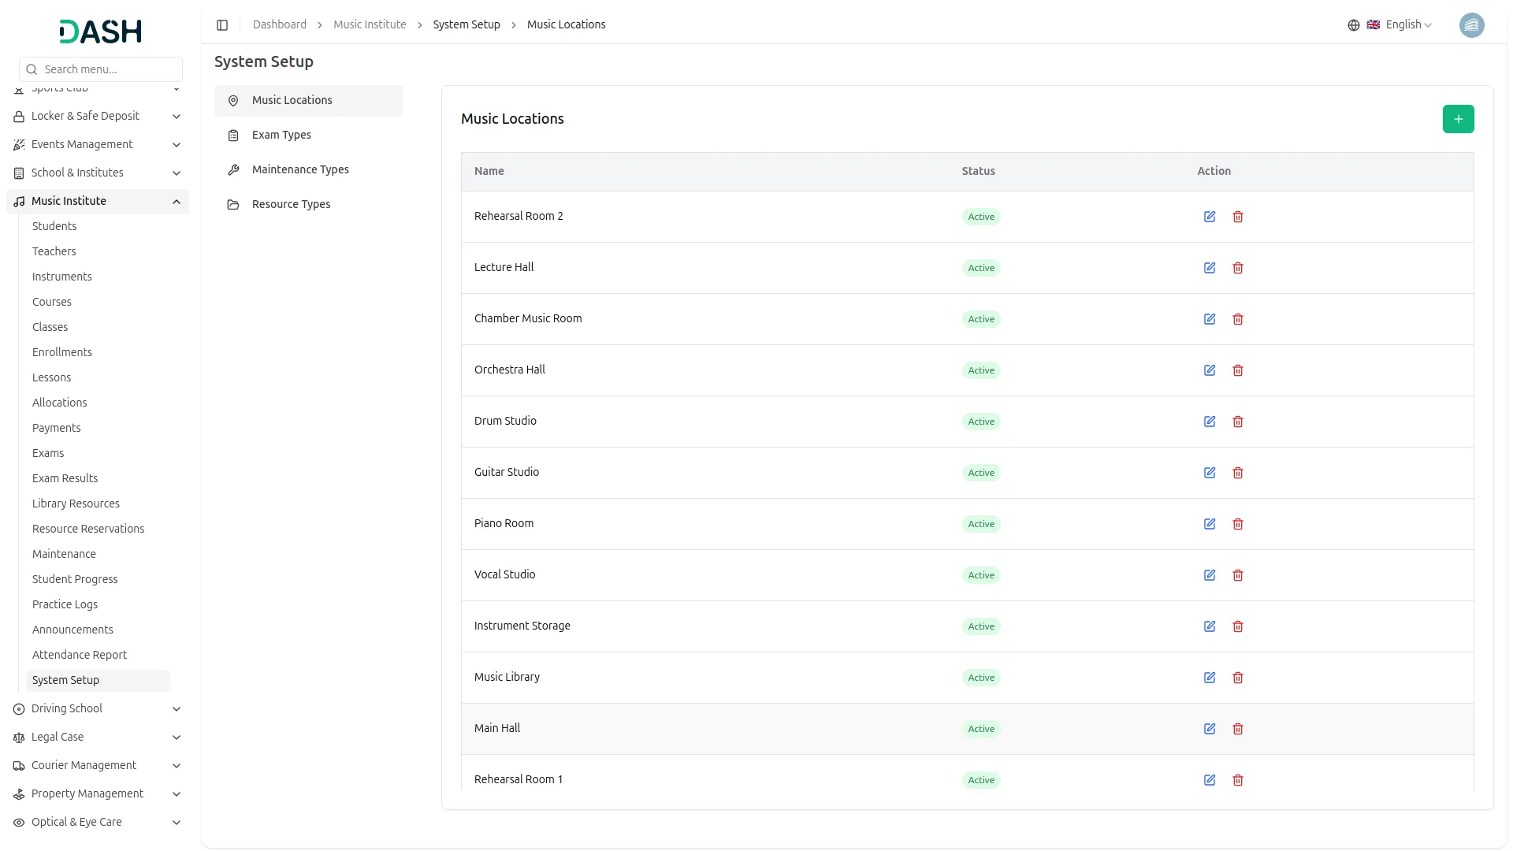
Task: Go to Dashboard breadcrumb link
Action: click(279, 25)
